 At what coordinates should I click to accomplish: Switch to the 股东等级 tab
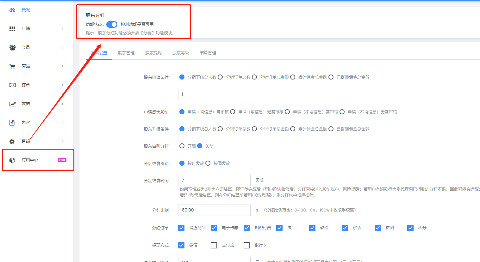point(181,53)
